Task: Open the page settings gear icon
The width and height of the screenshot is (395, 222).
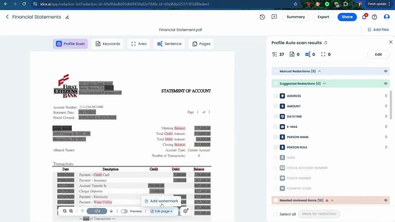Action: pos(185,211)
